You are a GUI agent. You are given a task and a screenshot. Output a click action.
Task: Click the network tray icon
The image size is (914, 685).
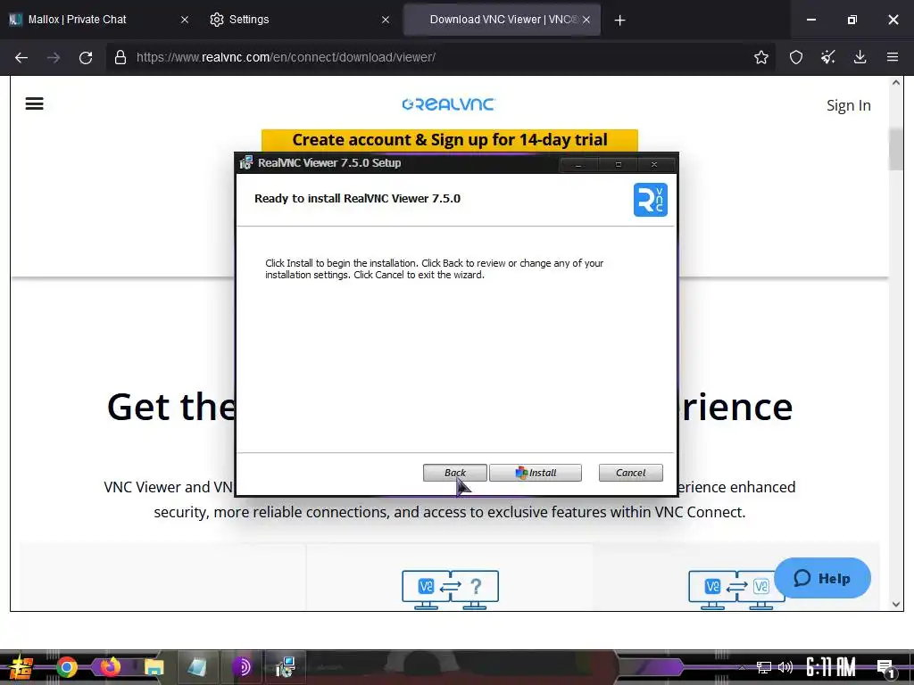(764, 667)
